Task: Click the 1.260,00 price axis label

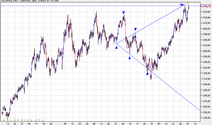Action: pyautogui.click(x=206, y=107)
